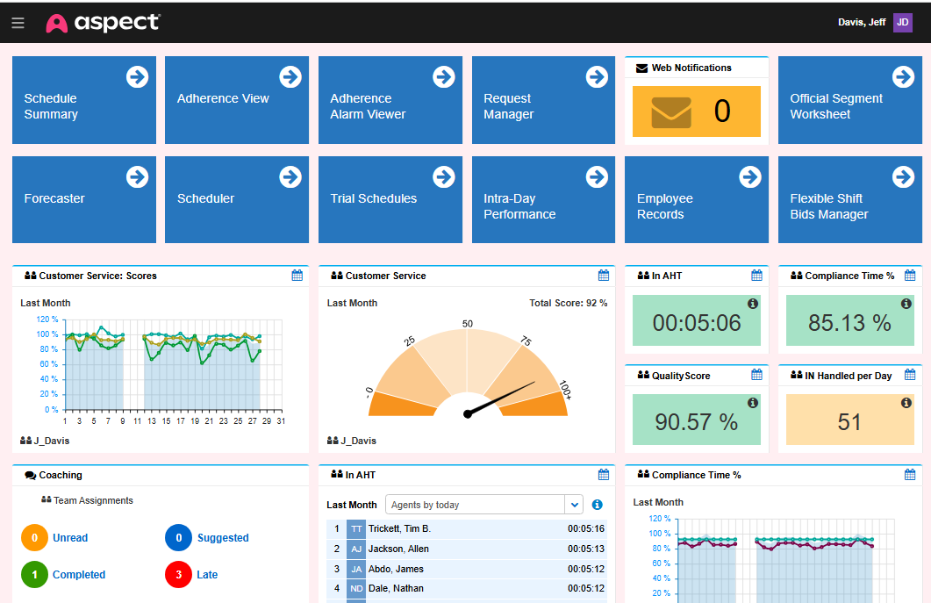The image size is (931, 603).
Task: Open the calendar on Customer Service: Scores widget
Action: tap(297, 275)
